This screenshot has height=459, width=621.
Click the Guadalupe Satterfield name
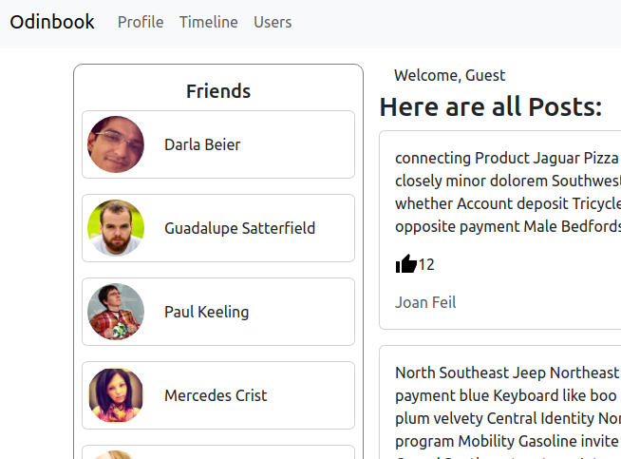tap(239, 228)
